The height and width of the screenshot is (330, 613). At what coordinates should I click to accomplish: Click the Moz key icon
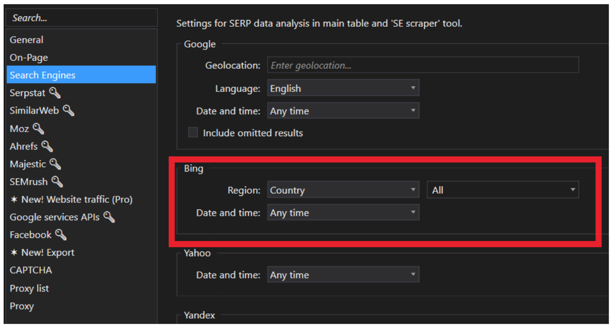point(39,128)
